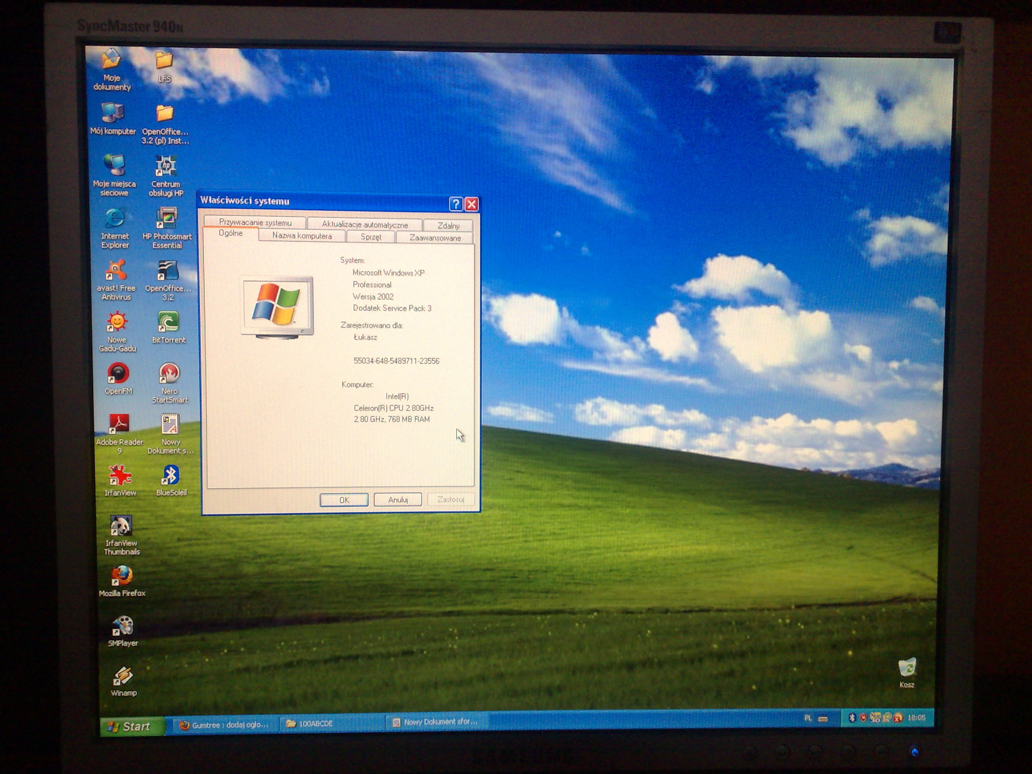Select the OpenOffice 3.2 (pl) Inst folder
This screenshot has width=1032, height=774.
pos(165,125)
